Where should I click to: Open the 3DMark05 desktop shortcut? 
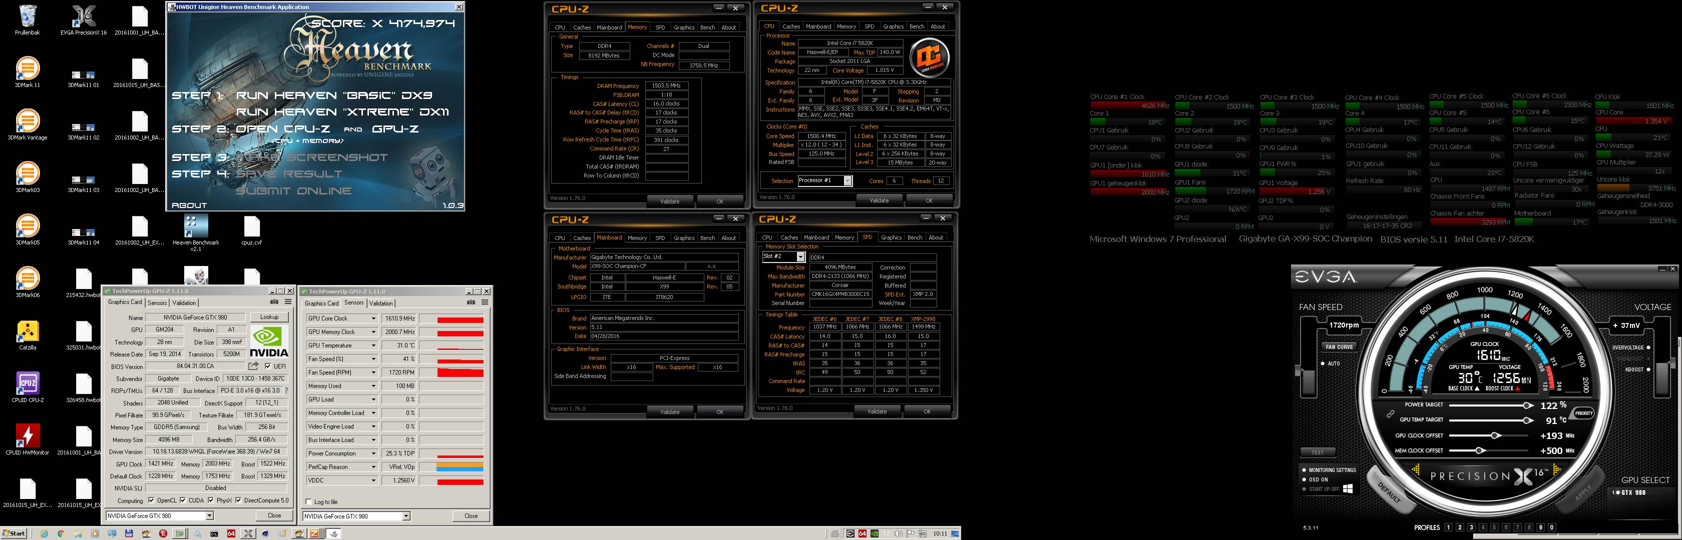point(28,225)
